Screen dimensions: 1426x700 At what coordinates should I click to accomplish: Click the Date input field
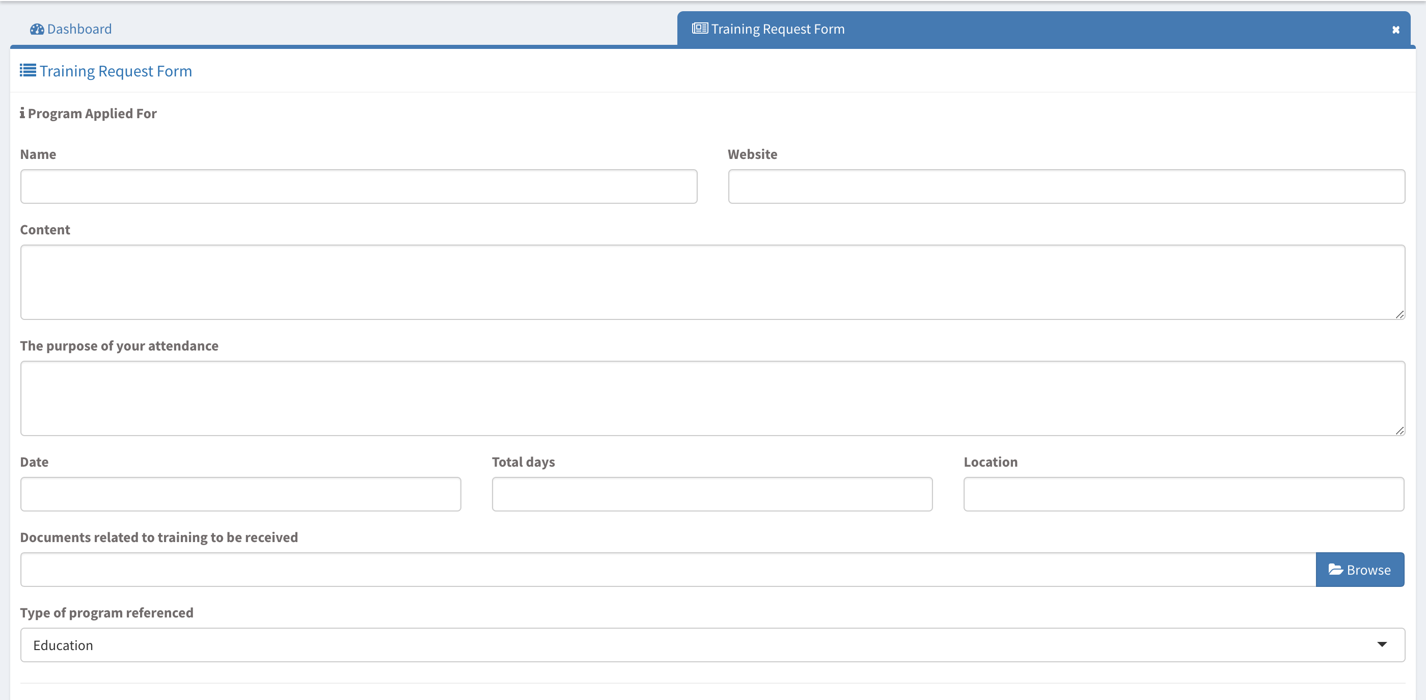[x=240, y=494]
